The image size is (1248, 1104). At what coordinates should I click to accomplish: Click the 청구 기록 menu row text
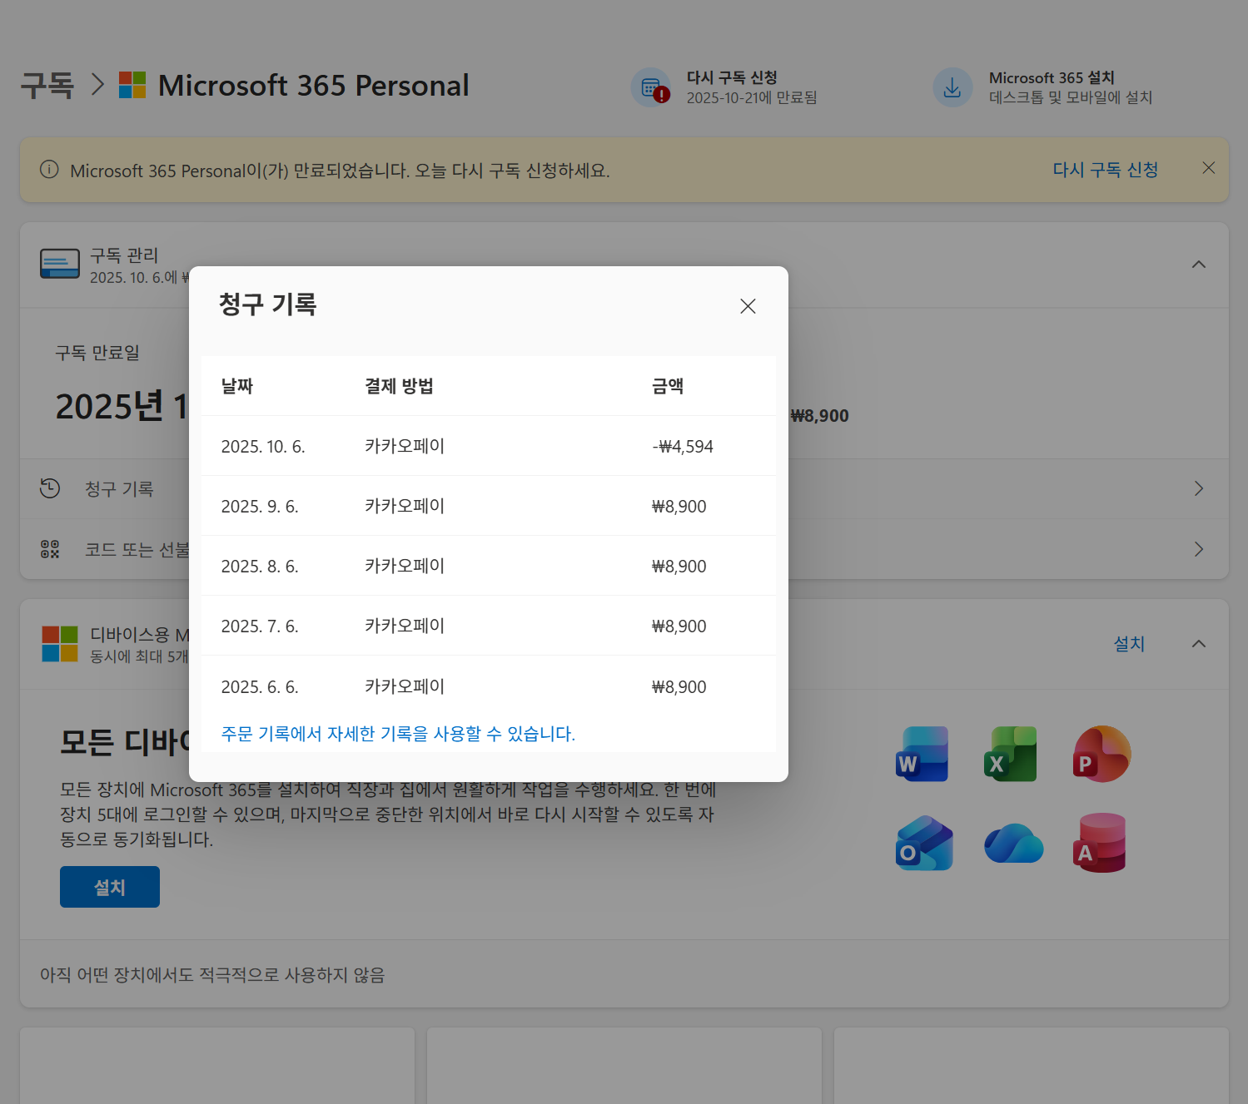tap(119, 489)
